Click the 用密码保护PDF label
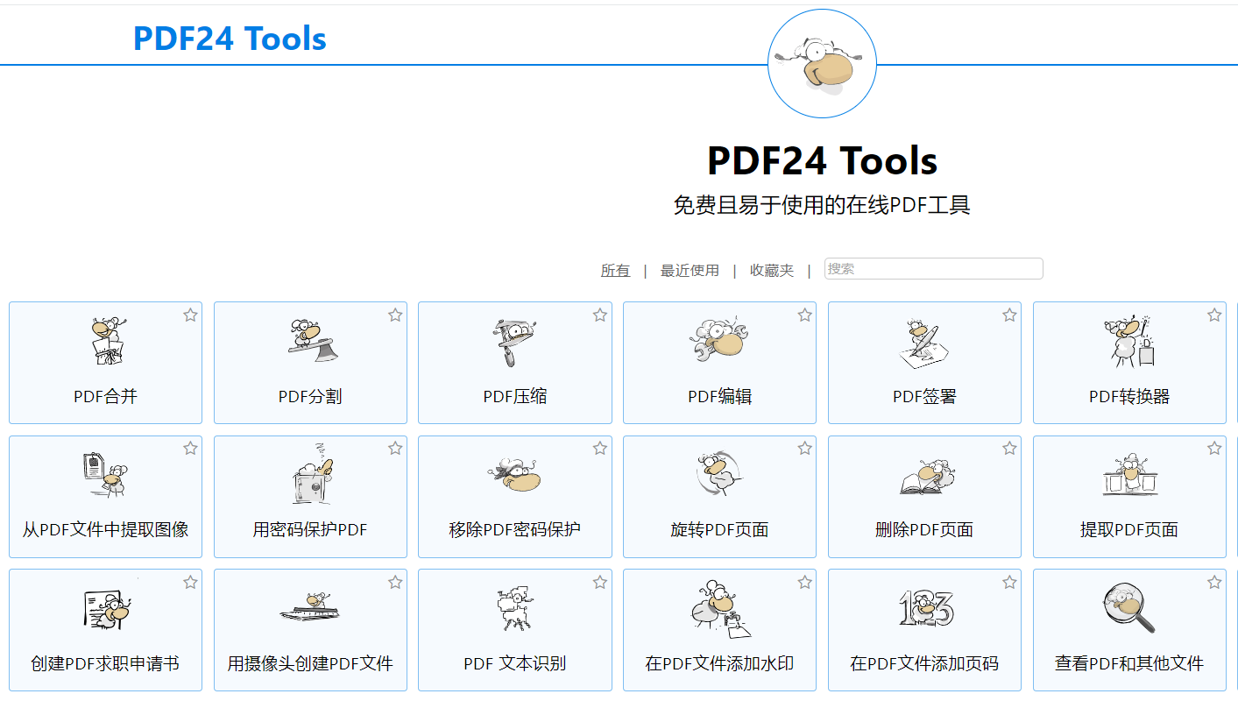 pos(310,530)
